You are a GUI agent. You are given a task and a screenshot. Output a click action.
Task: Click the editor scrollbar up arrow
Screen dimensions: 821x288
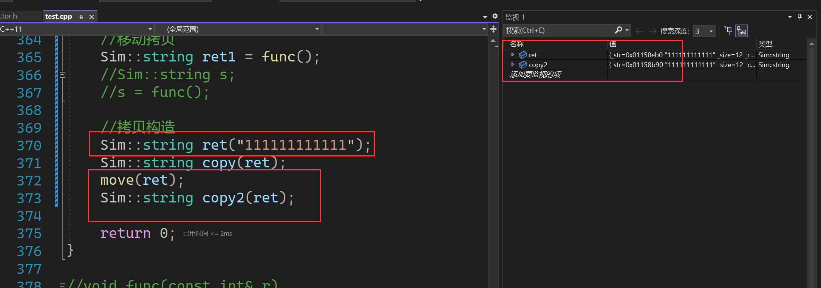[x=493, y=40]
